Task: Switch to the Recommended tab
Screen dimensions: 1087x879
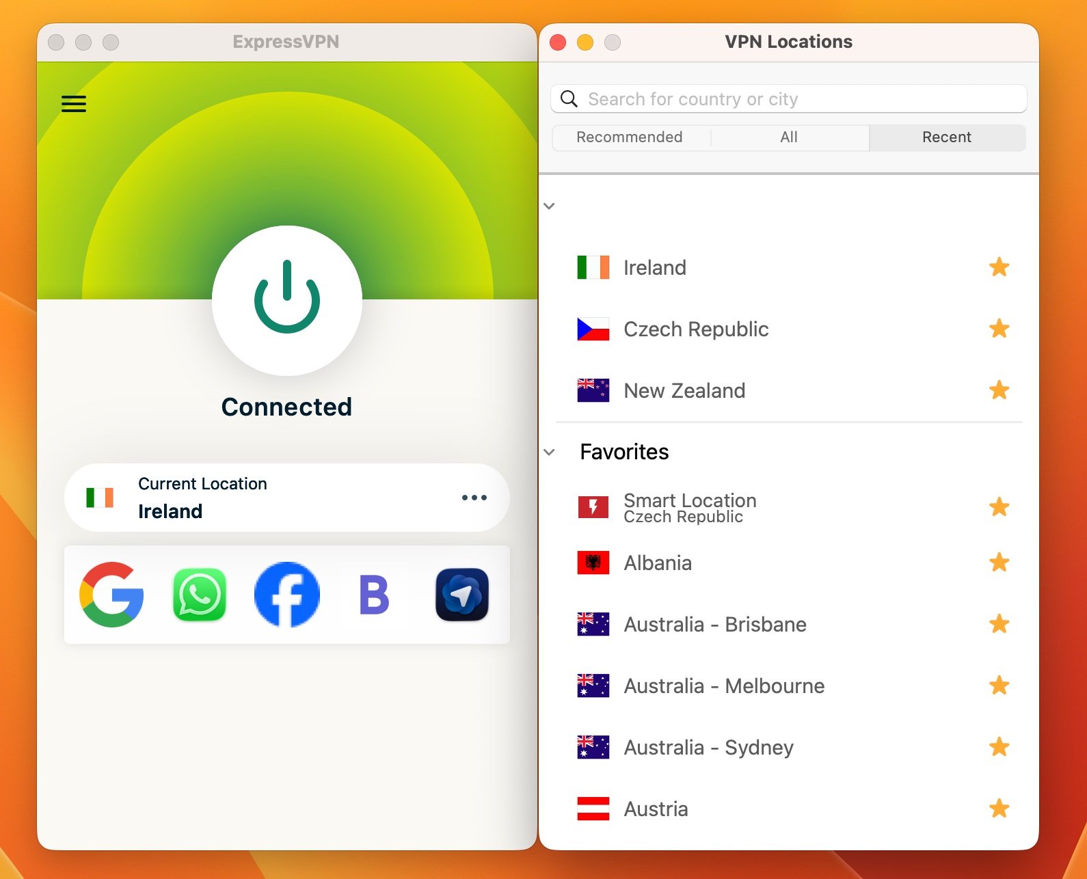Action: pyautogui.click(x=629, y=137)
